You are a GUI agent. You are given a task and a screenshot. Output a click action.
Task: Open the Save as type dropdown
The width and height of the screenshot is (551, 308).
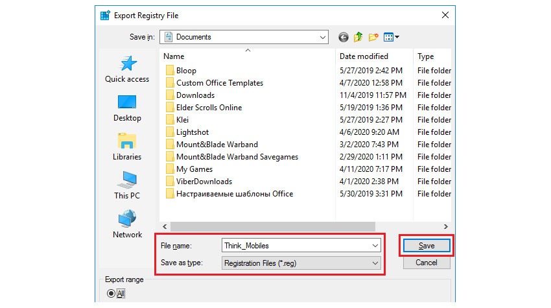pyautogui.click(x=301, y=263)
